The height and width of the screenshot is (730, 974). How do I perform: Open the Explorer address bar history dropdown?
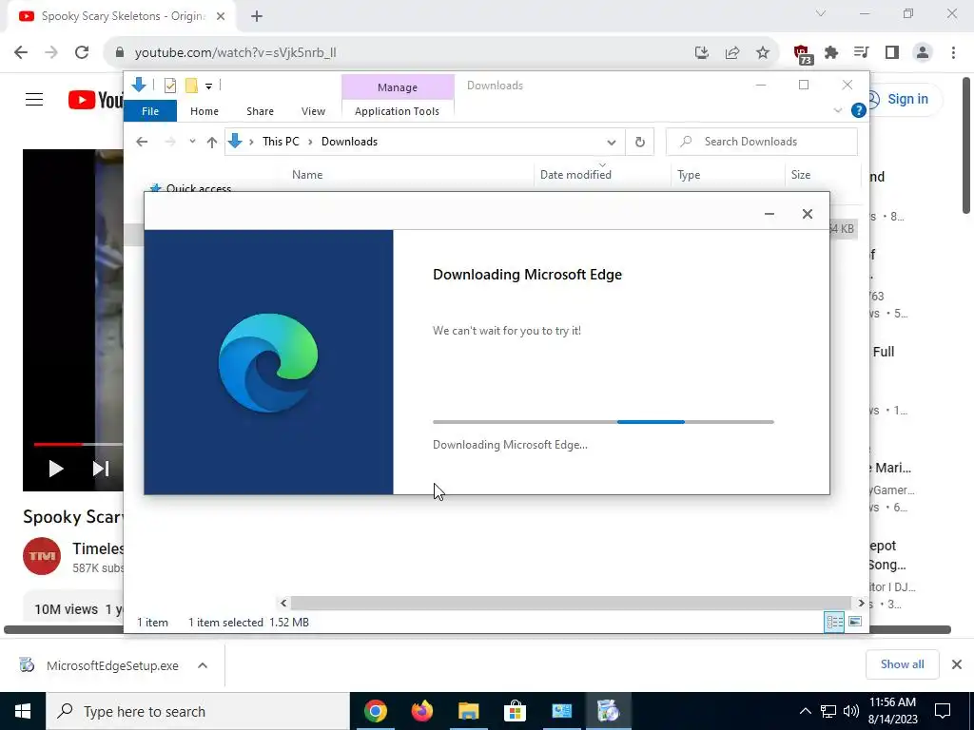coord(612,143)
